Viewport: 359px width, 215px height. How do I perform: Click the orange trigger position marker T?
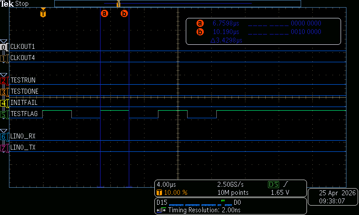pos(43,13)
